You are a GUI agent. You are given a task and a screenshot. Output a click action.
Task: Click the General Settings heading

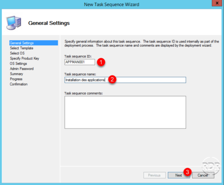[49, 23]
